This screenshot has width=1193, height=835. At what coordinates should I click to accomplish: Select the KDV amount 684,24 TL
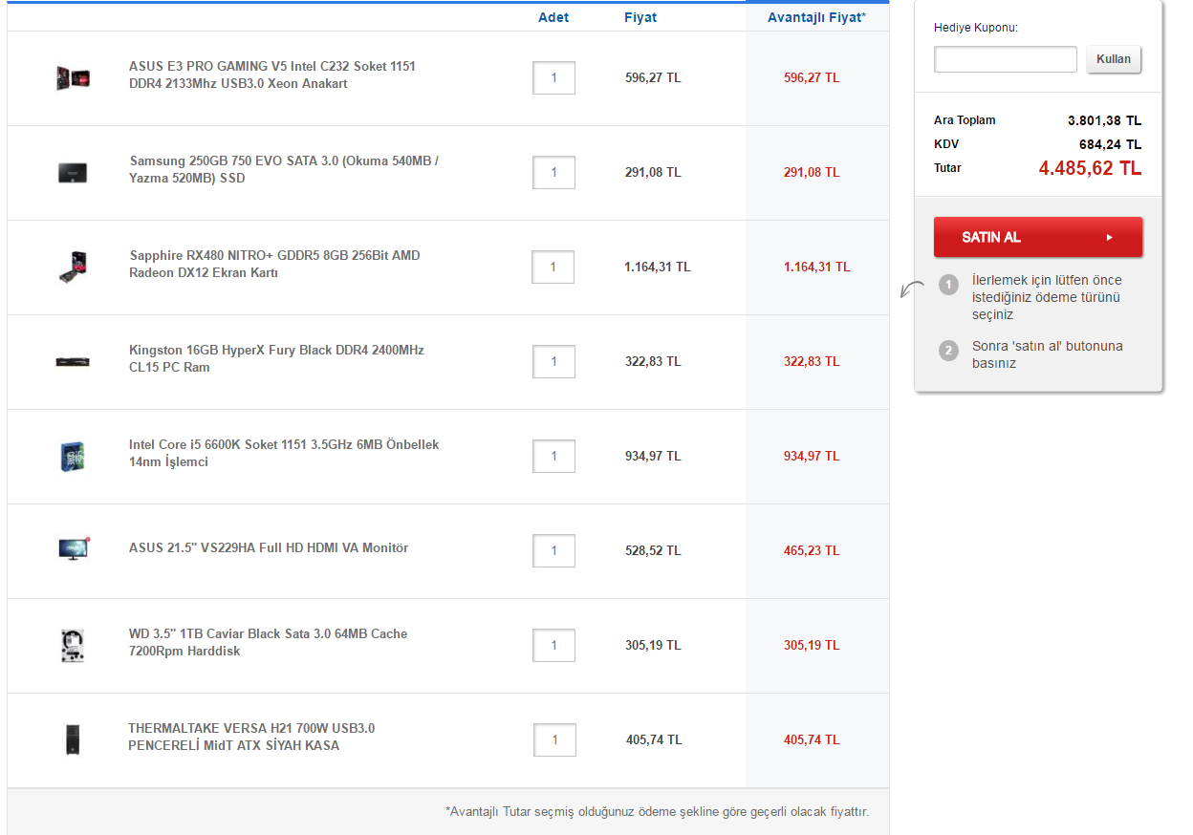1111,144
